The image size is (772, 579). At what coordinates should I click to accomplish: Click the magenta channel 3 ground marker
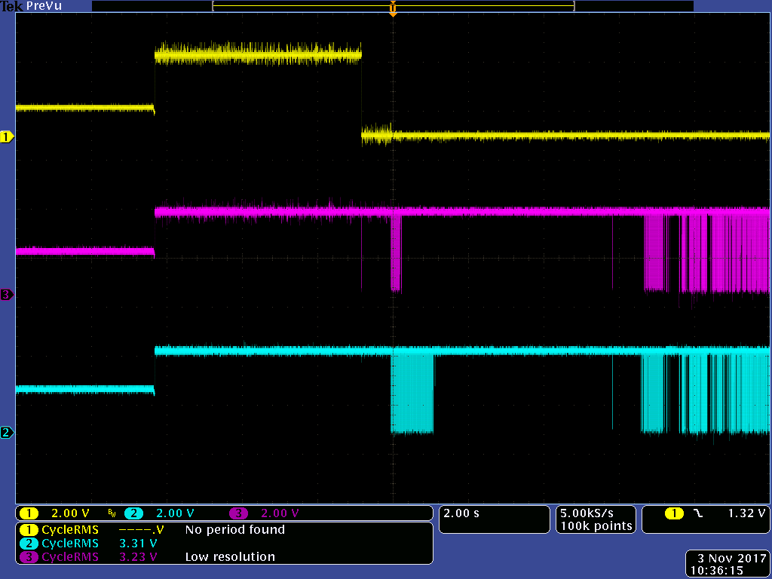click(6, 295)
